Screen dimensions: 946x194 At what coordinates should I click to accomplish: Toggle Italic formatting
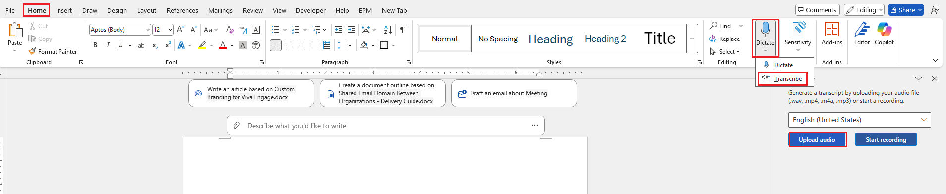(108, 45)
